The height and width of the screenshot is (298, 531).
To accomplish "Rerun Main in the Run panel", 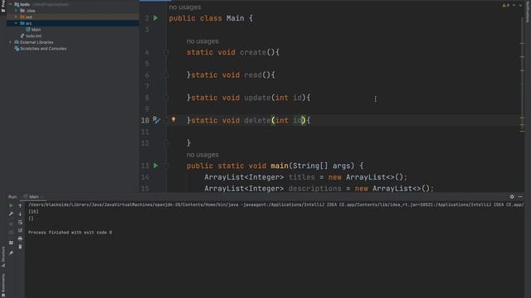I will pyautogui.click(x=11, y=205).
